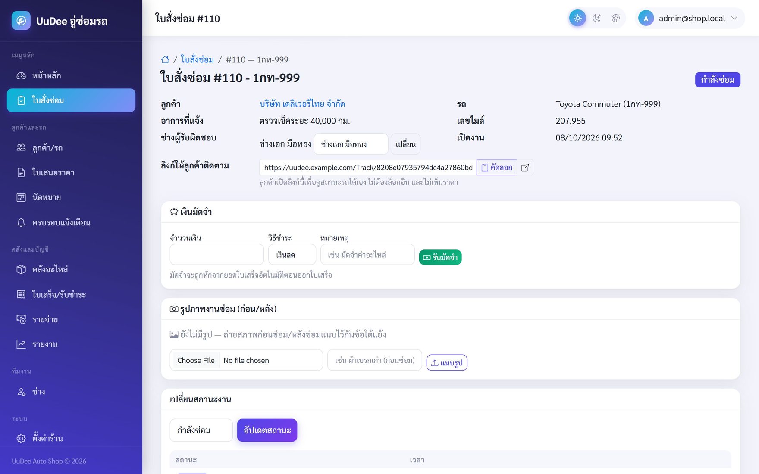Open the กำลังซ่อม status dropdown
Screen dimensions: 759x474
point(201,430)
